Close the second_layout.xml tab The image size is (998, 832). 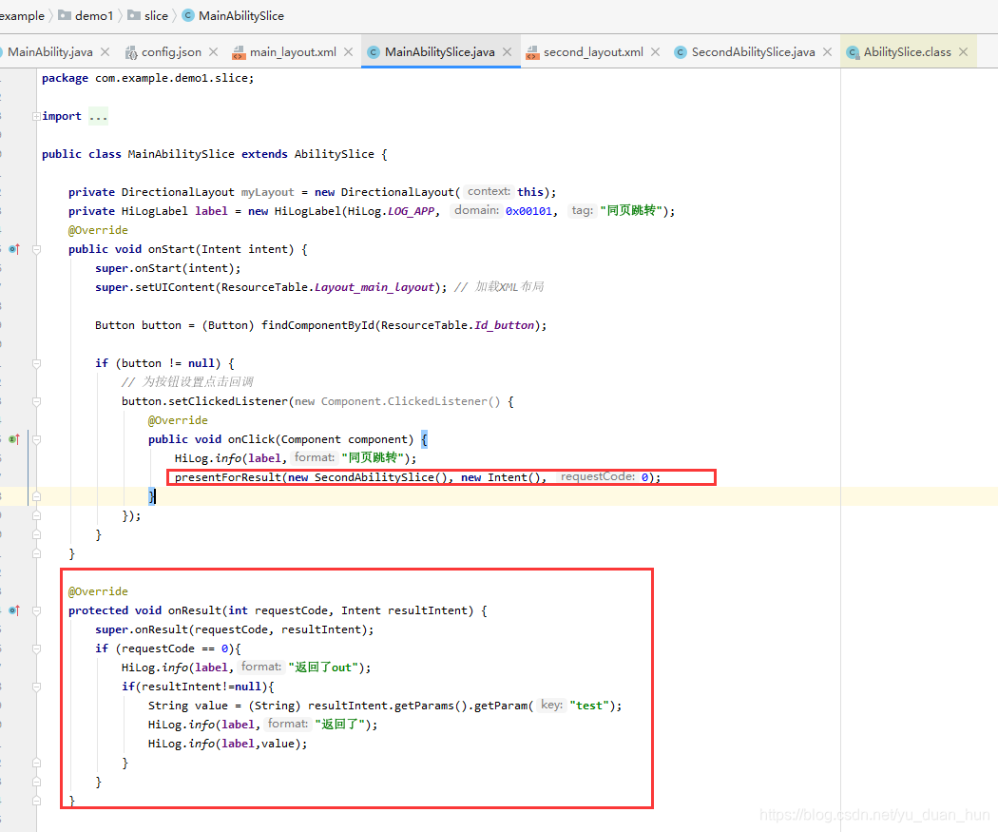pos(655,52)
